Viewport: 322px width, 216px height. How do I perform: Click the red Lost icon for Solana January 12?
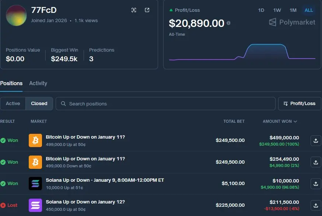pos(3,205)
